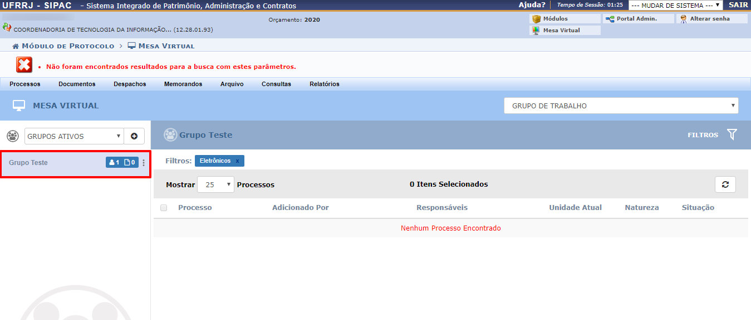Click the refresh process list icon
This screenshot has height=320, width=751.
point(725,184)
